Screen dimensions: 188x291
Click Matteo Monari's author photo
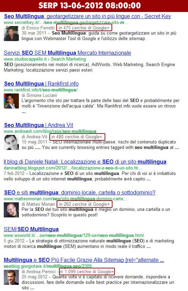[x=11, y=210]
